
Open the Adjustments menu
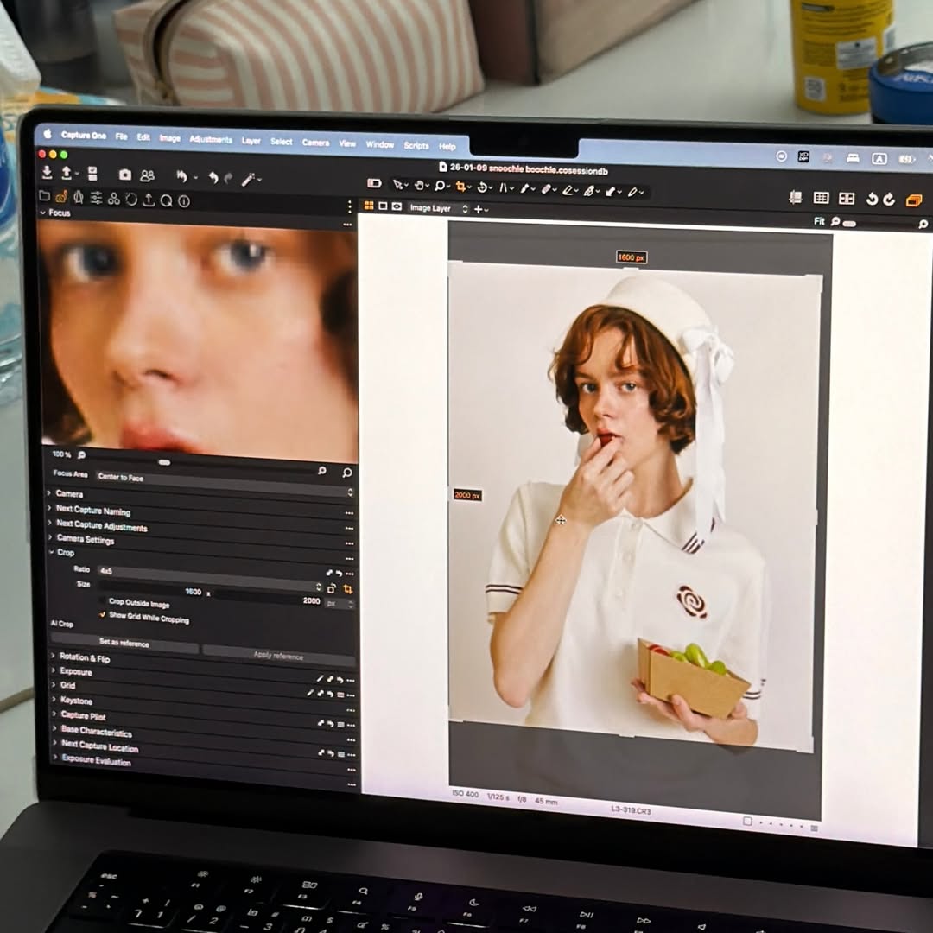(x=211, y=139)
